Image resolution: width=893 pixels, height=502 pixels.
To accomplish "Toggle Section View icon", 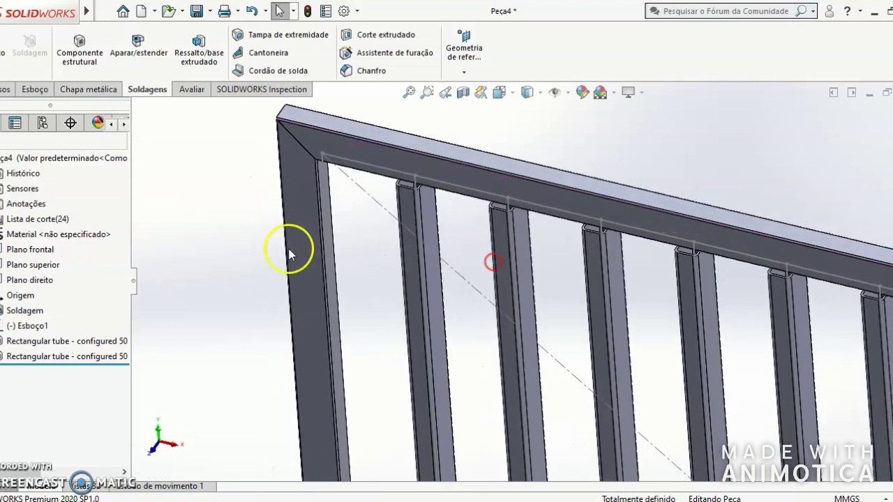I will tap(463, 92).
